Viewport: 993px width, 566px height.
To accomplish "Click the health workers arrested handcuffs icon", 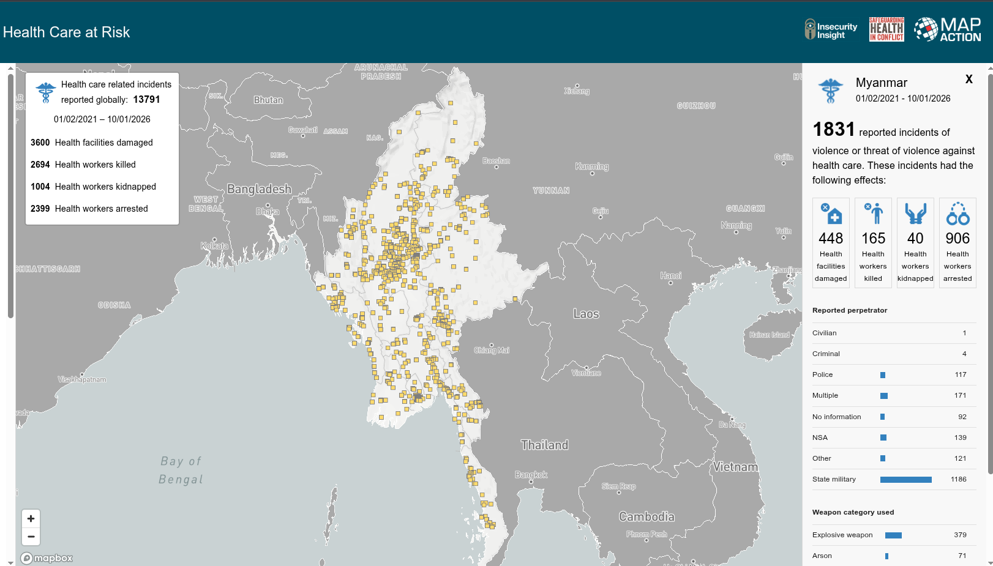I will pos(957,214).
